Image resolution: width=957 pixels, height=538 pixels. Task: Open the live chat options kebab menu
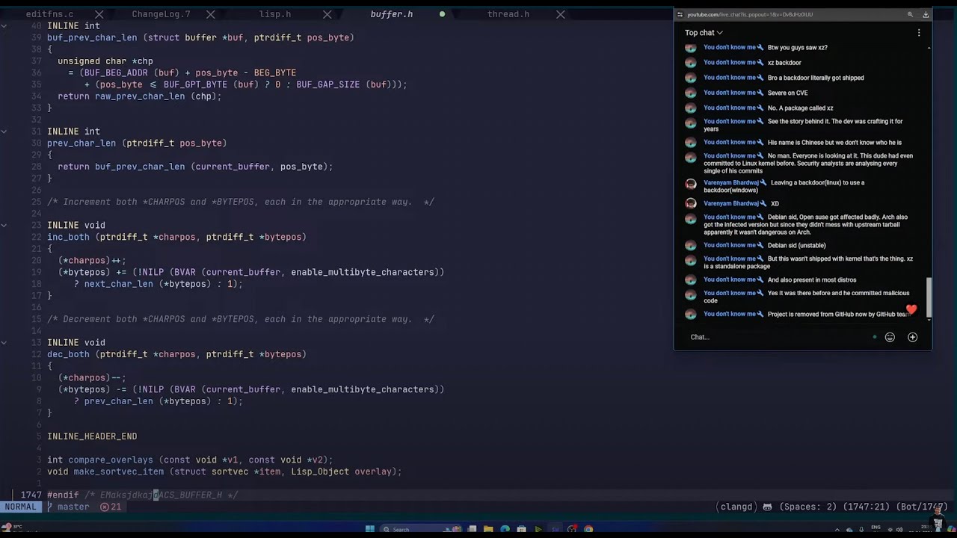pyautogui.click(x=919, y=33)
